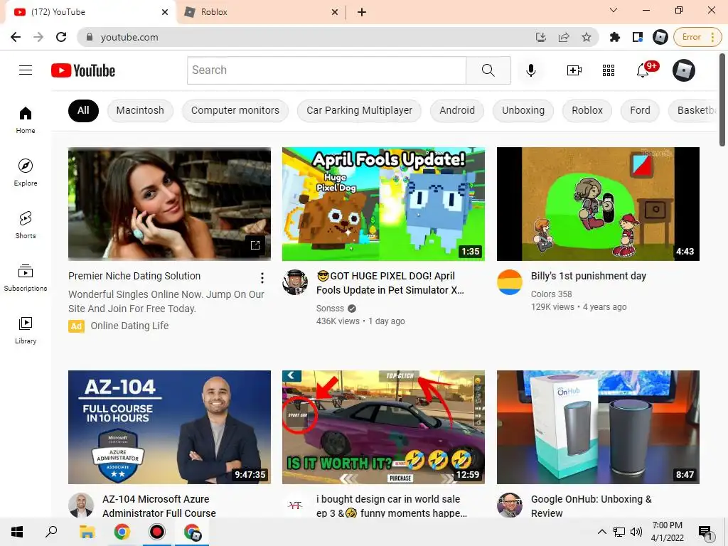728x546 pixels.
Task: Click the Chrome Error menu button
Action: coord(698,37)
